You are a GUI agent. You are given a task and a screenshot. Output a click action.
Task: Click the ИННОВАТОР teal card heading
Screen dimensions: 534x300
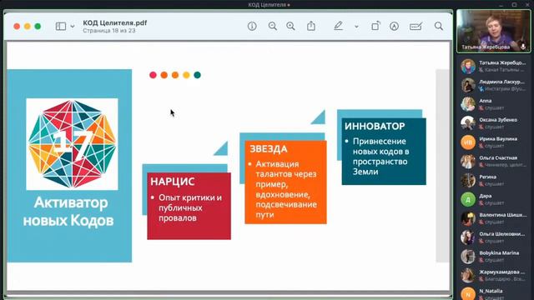(x=375, y=126)
